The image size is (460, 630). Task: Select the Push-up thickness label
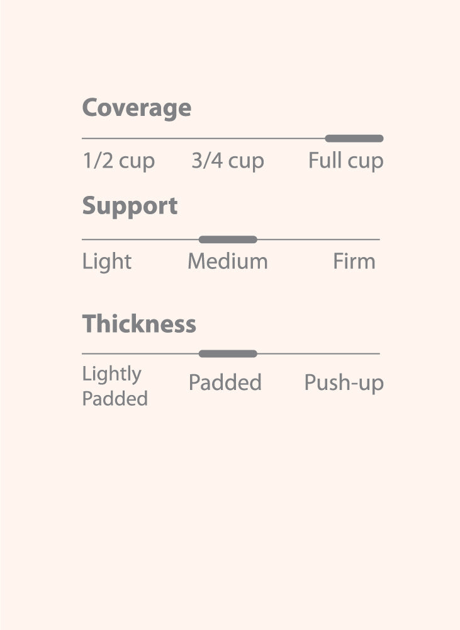click(344, 382)
